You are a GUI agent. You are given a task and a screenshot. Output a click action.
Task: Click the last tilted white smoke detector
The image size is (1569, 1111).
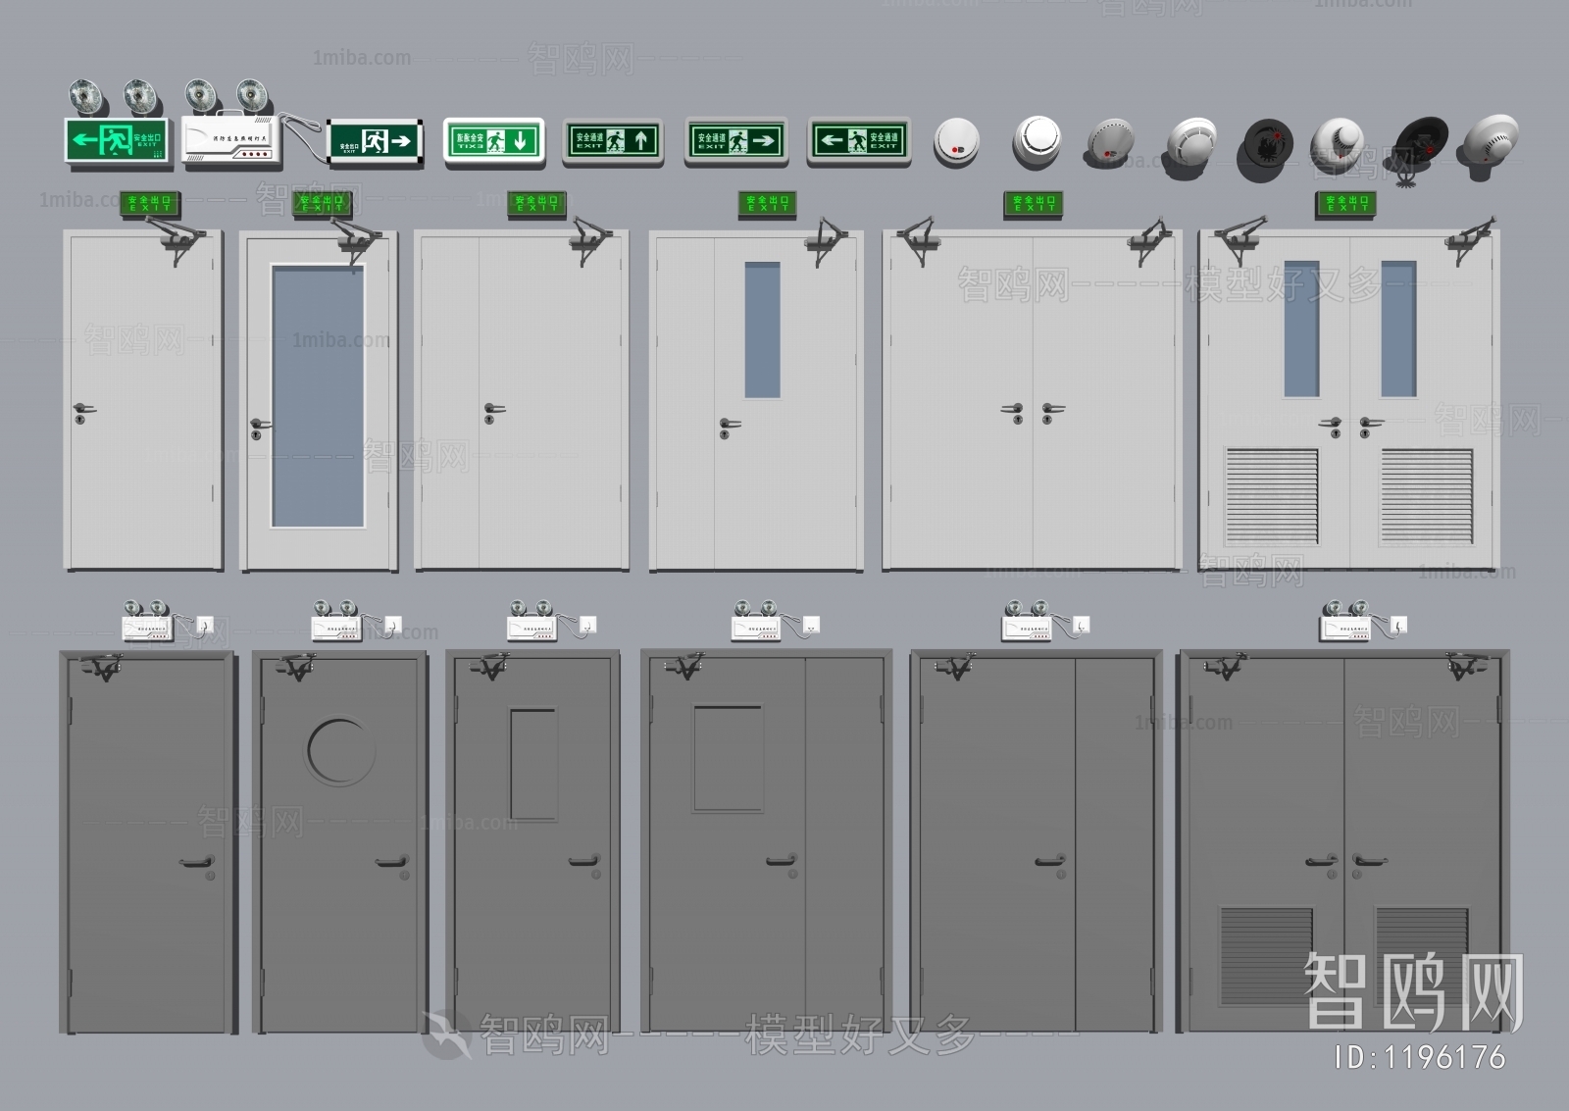coord(1491,147)
